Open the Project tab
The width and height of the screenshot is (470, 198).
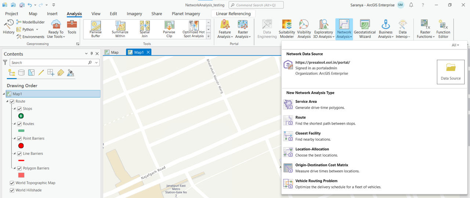(11, 14)
